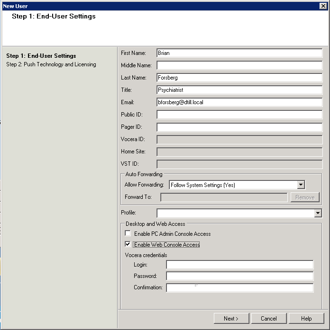The image size is (330, 330).
Task: Click the Email: label
Action: click(128, 102)
